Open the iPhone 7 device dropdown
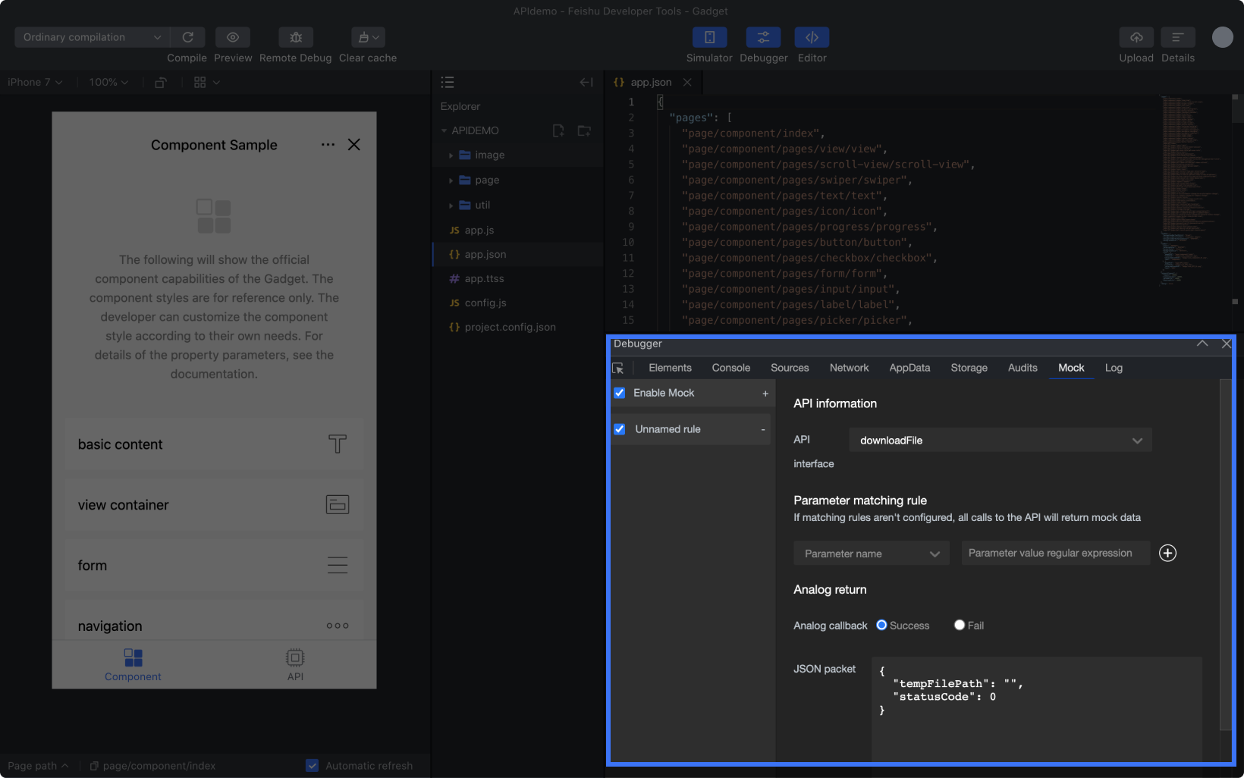This screenshot has height=778, width=1244. (35, 82)
